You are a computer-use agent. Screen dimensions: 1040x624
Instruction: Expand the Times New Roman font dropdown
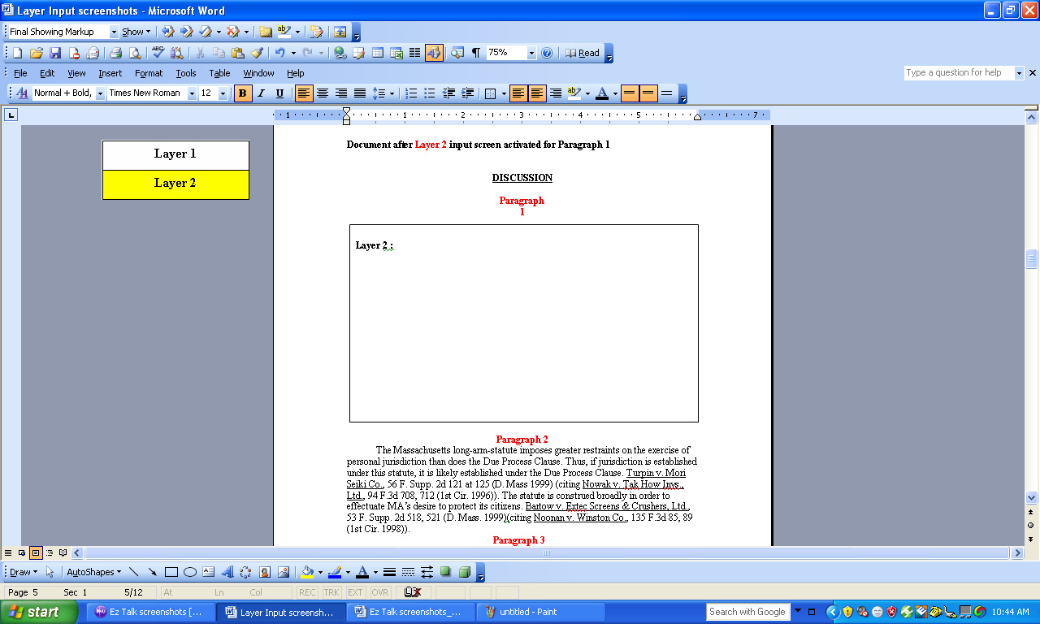tap(192, 93)
